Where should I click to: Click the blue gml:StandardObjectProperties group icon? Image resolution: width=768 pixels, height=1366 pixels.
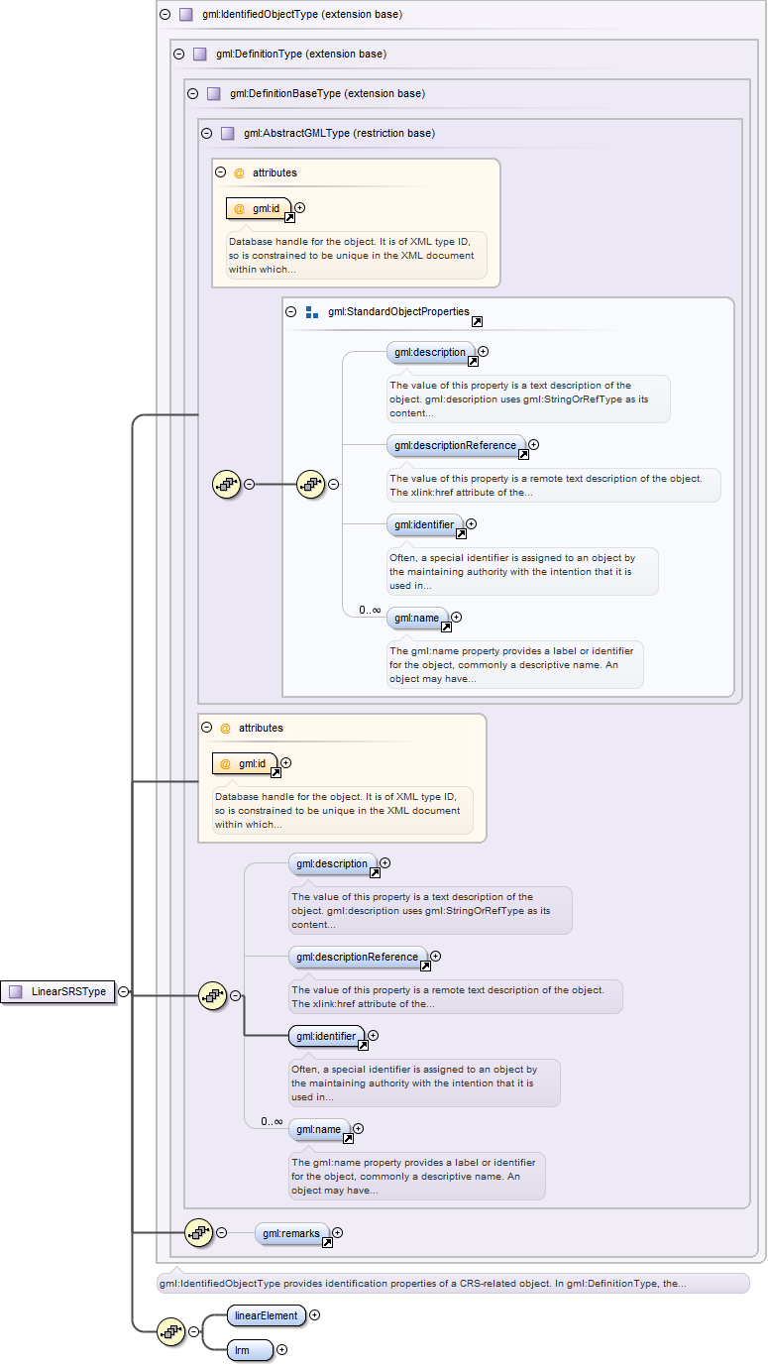(x=312, y=312)
